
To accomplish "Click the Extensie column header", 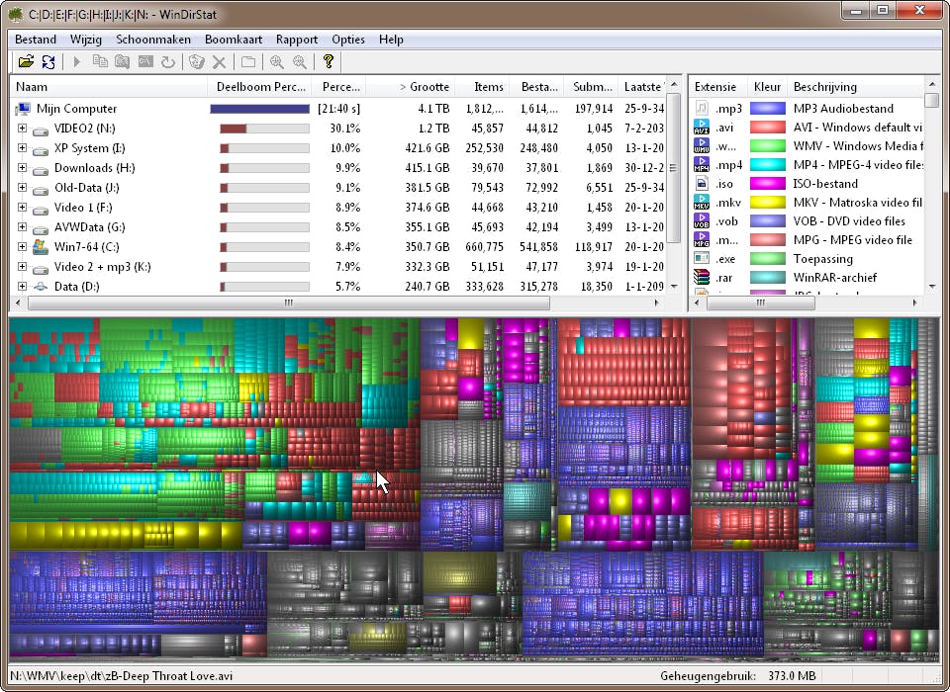I will point(714,87).
